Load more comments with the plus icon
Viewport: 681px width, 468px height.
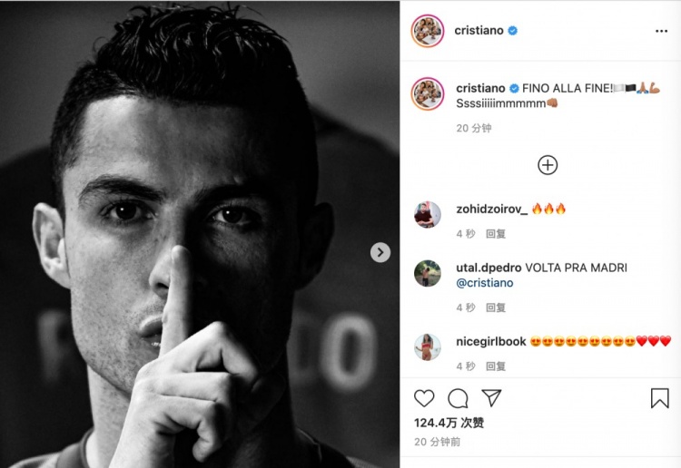pos(548,165)
